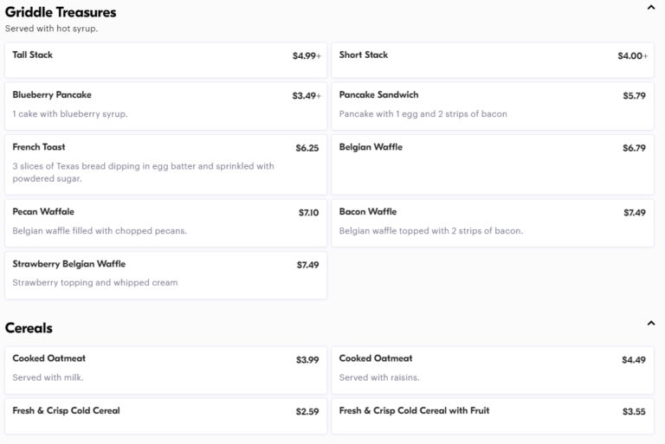Screen dimensions: 665x444
Task: Select Strawberry Belgian Waffle
Action: [x=166, y=275]
